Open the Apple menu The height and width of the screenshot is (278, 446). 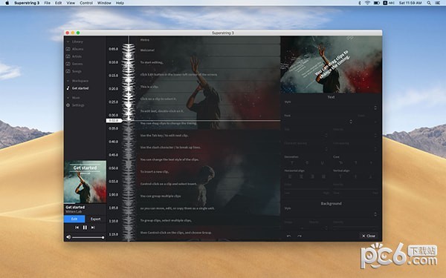coord(7,3)
